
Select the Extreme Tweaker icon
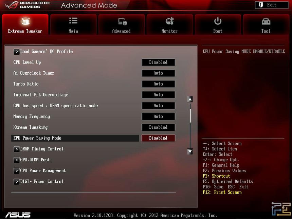(25, 21)
